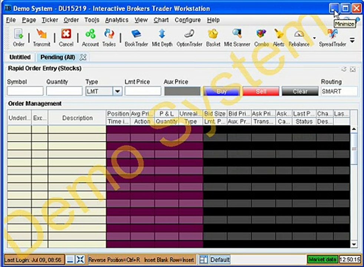The image size is (364, 267).
Task: Open the Chart menu
Action: point(161,20)
